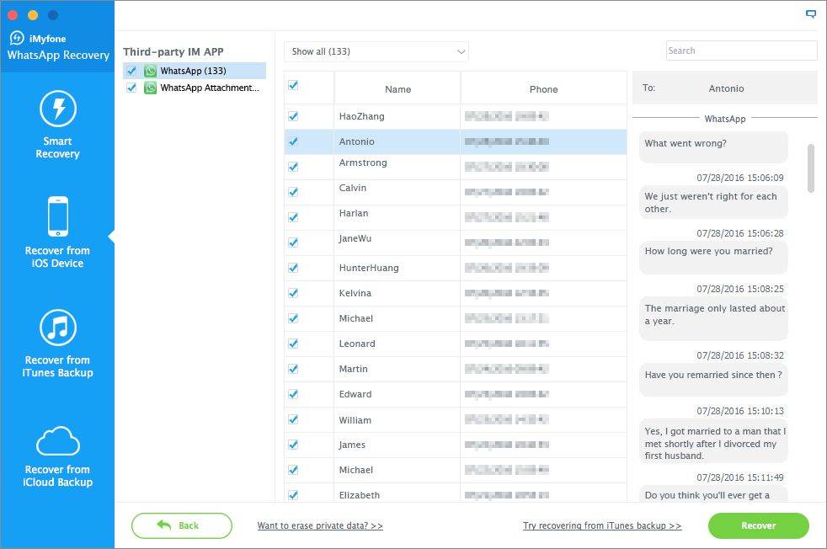827x549 pixels.
Task: Uncheck the Armstrong contact checkbox
Action: [293, 167]
